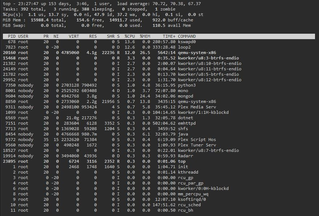Select the rcu_bh process name

pos(185,210)
